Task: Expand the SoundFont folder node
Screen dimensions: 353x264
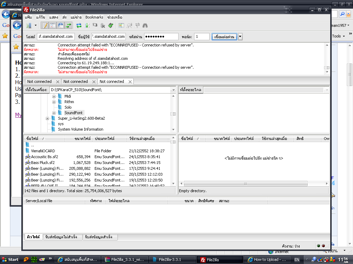Action: [54, 113]
